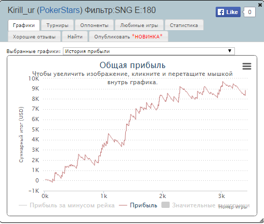This screenshot has height=224, width=264.
Task: Click the Facebook like count bubble
Action: [x=249, y=12]
